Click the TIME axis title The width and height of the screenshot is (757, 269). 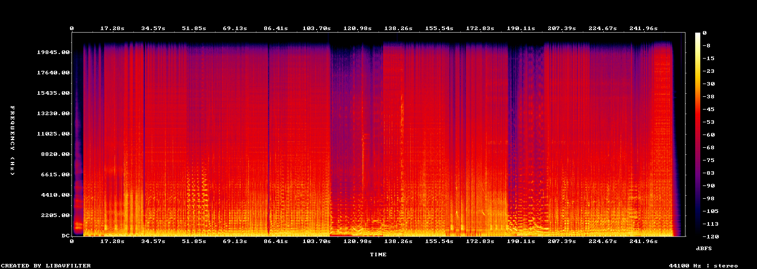pos(378,254)
